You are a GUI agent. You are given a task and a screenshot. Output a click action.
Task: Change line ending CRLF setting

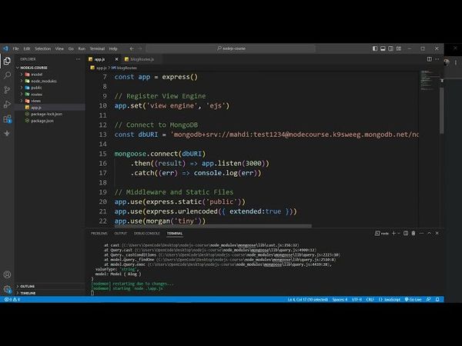coord(370,299)
